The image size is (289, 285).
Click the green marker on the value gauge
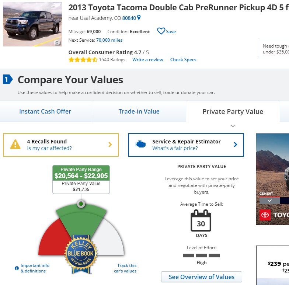point(81,204)
